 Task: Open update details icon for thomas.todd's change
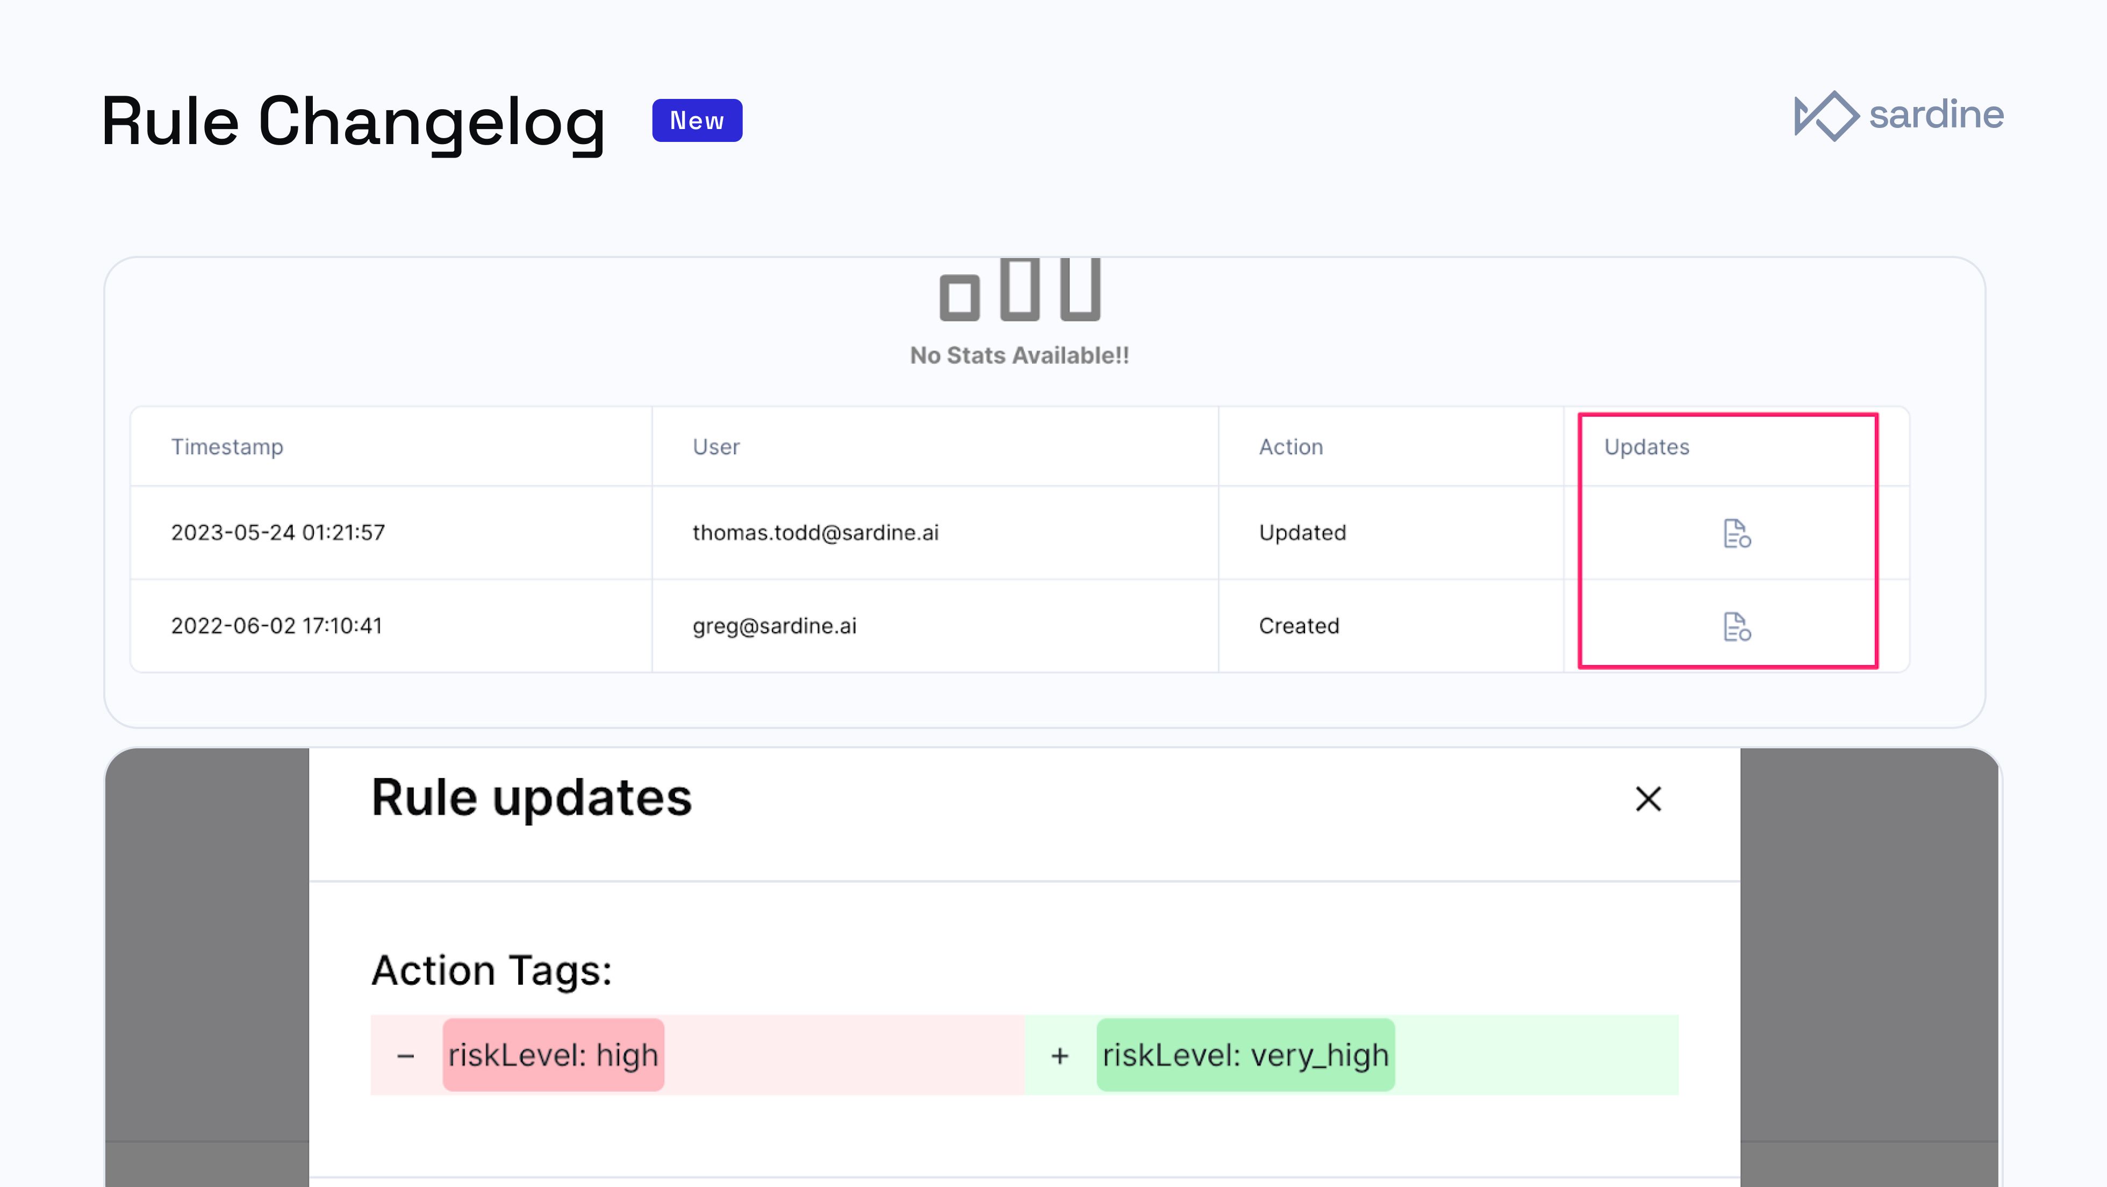tap(1736, 533)
